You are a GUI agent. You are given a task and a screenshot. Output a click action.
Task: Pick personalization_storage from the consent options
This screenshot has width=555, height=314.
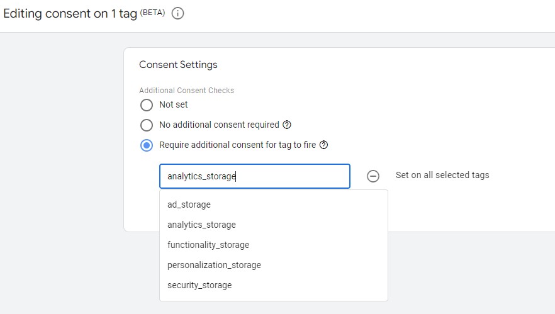click(x=214, y=265)
